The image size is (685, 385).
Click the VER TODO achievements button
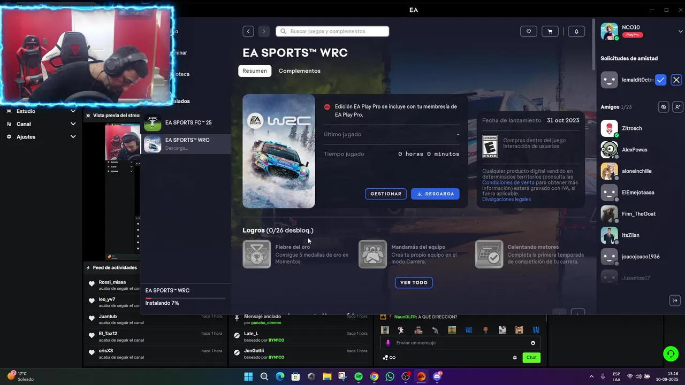tap(414, 282)
